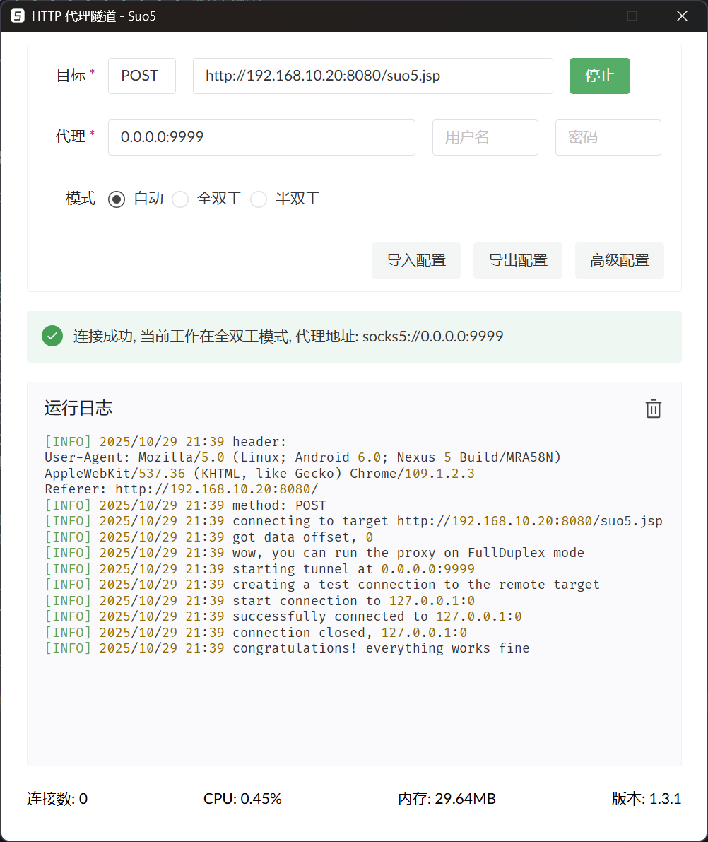This screenshot has width=708, height=842.
Task: Click the green success checkmark icon
Action: click(52, 336)
